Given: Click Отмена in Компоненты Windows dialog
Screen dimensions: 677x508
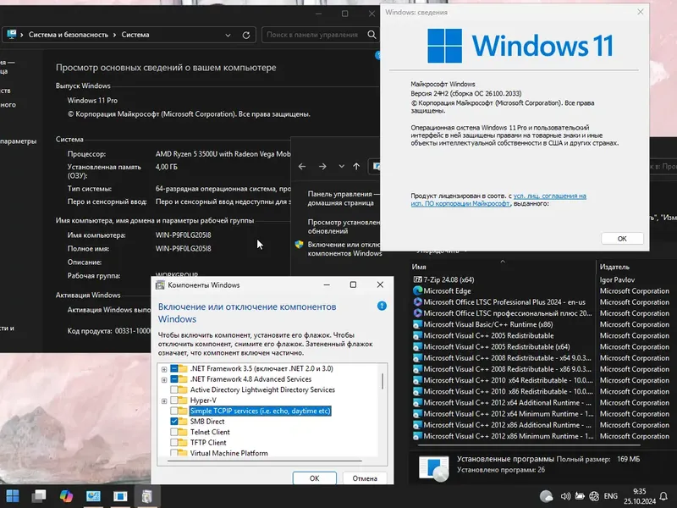Looking at the screenshot, I should tap(365, 478).
